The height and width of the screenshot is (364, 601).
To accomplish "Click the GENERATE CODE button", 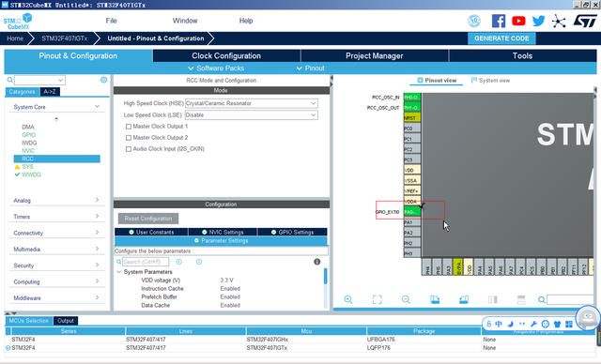I will click(501, 38).
